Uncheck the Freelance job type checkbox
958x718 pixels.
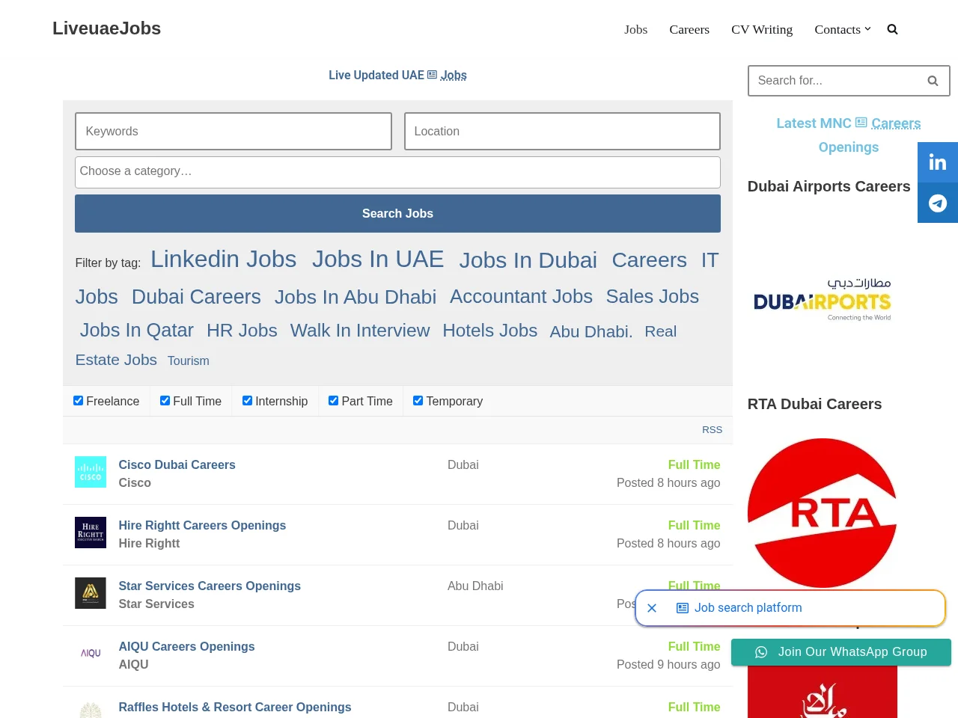[78, 401]
